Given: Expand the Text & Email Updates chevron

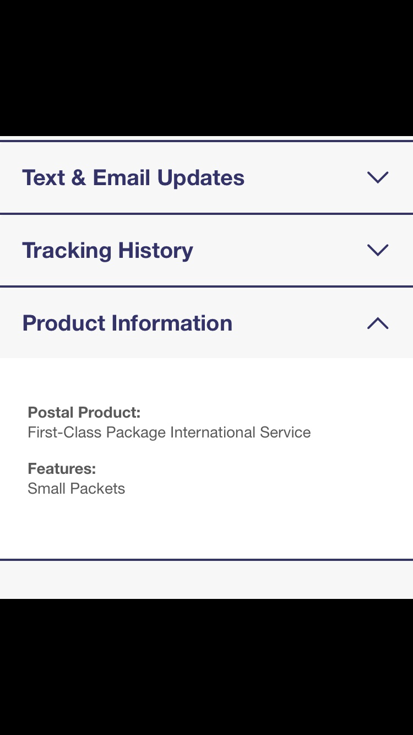Looking at the screenshot, I should point(378,177).
